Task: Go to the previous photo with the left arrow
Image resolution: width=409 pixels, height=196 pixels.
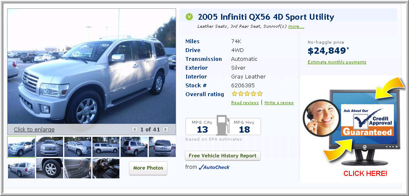Action: (x=135, y=129)
